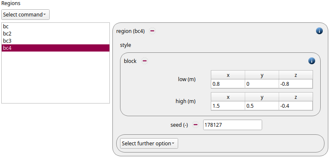Click minus icon next to seed (-)
Screen dimensions: 330x158
[x=196, y=125]
